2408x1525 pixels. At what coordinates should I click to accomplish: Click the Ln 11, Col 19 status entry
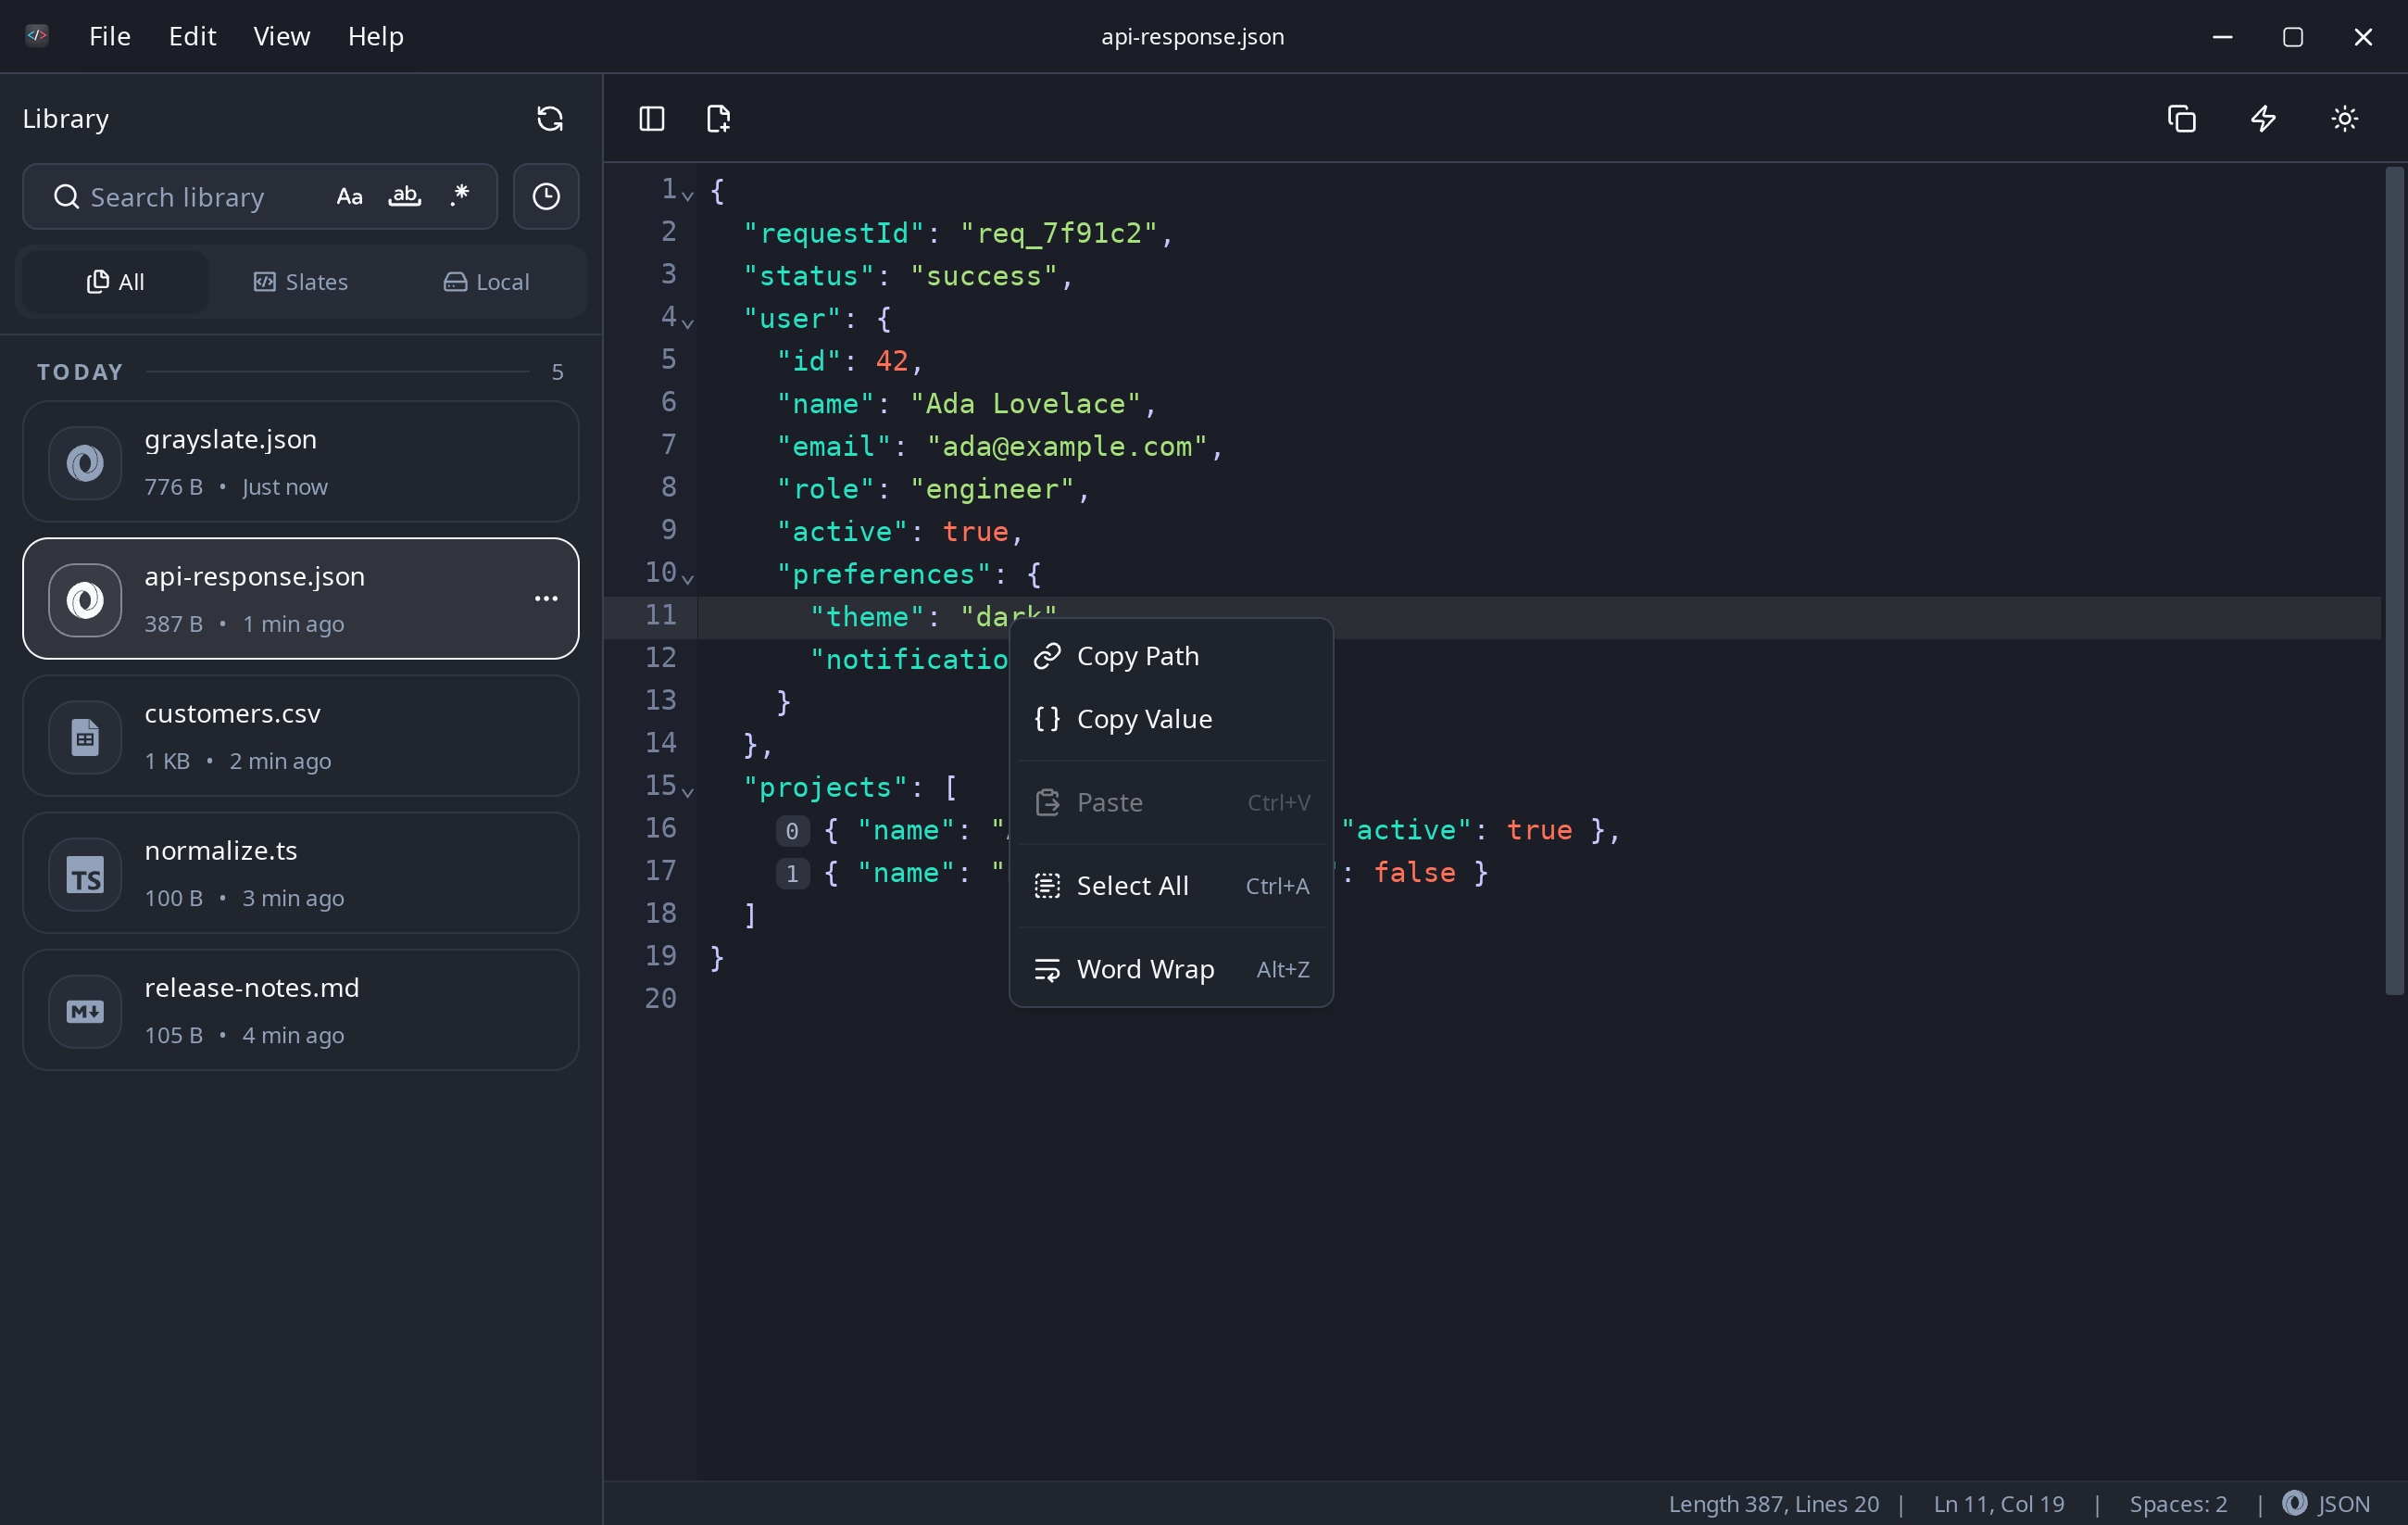point(1999,1504)
